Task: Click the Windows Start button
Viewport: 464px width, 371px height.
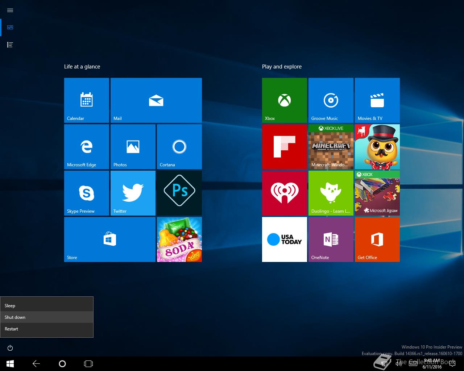Action: (10, 364)
